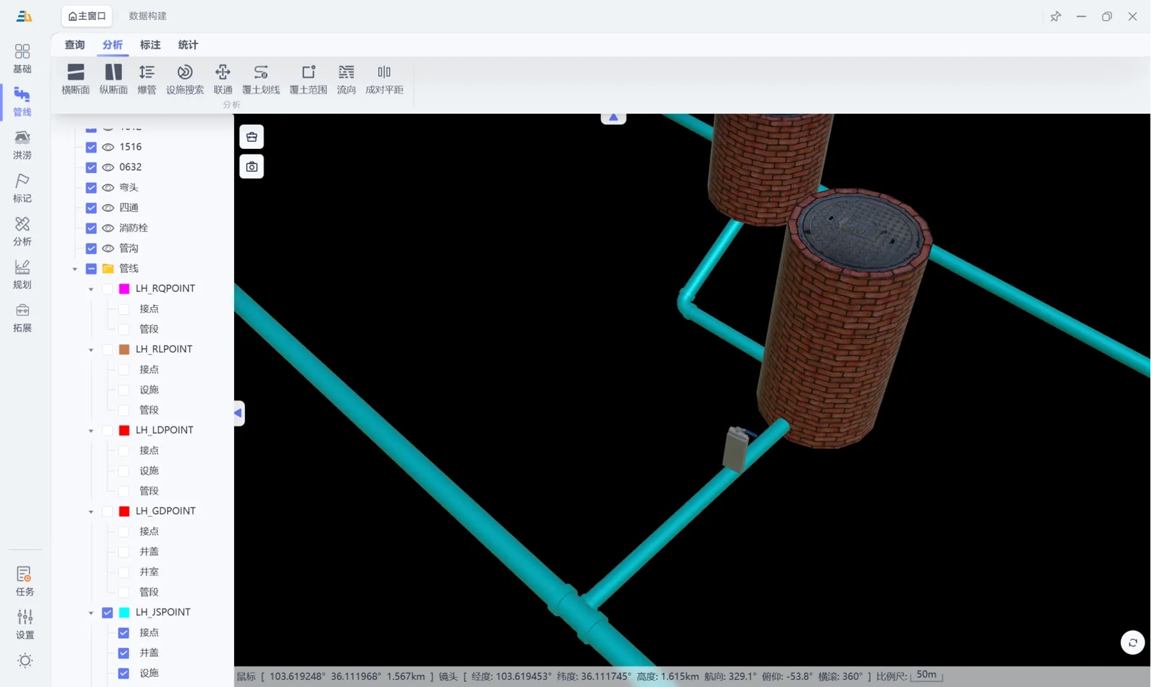Collapse the ribbon with the top arrow
Image resolution: width=1151 pixels, height=687 pixels.
pyautogui.click(x=613, y=118)
